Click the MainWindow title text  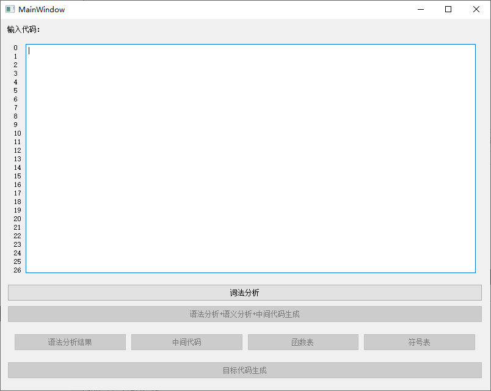[x=42, y=10]
